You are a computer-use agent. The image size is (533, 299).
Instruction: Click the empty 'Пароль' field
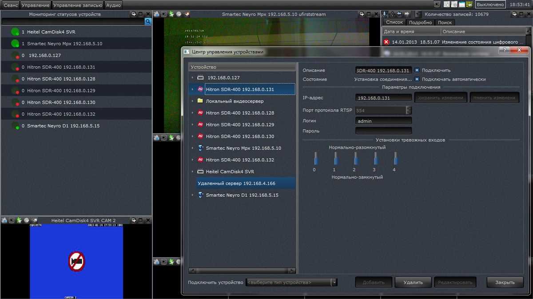383,131
